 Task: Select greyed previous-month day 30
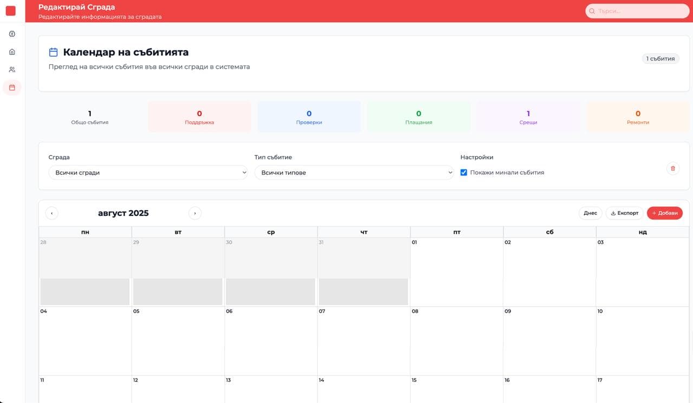tap(271, 272)
